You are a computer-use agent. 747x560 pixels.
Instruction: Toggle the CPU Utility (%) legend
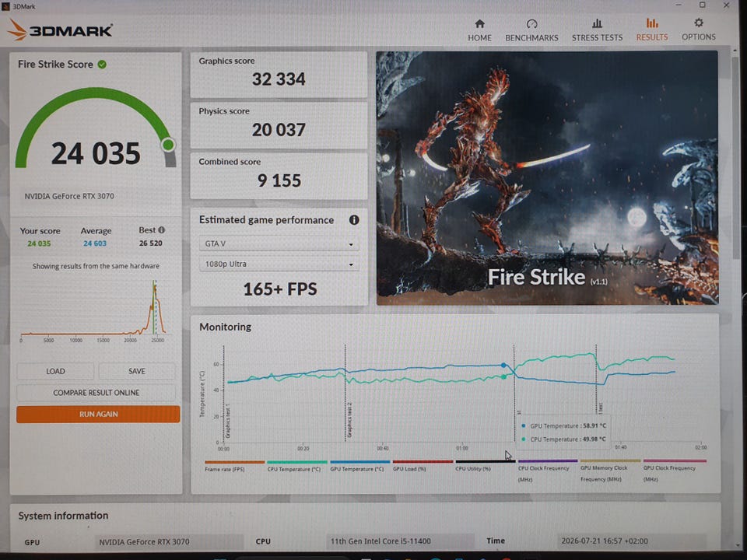pos(485,466)
